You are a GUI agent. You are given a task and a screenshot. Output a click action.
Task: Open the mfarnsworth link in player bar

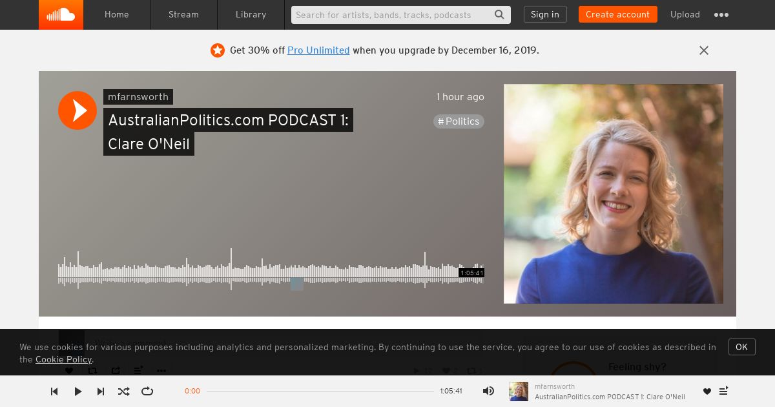555,386
